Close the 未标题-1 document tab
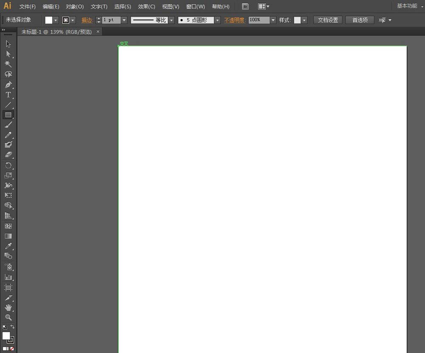The image size is (425, 353). click(98, 31)
